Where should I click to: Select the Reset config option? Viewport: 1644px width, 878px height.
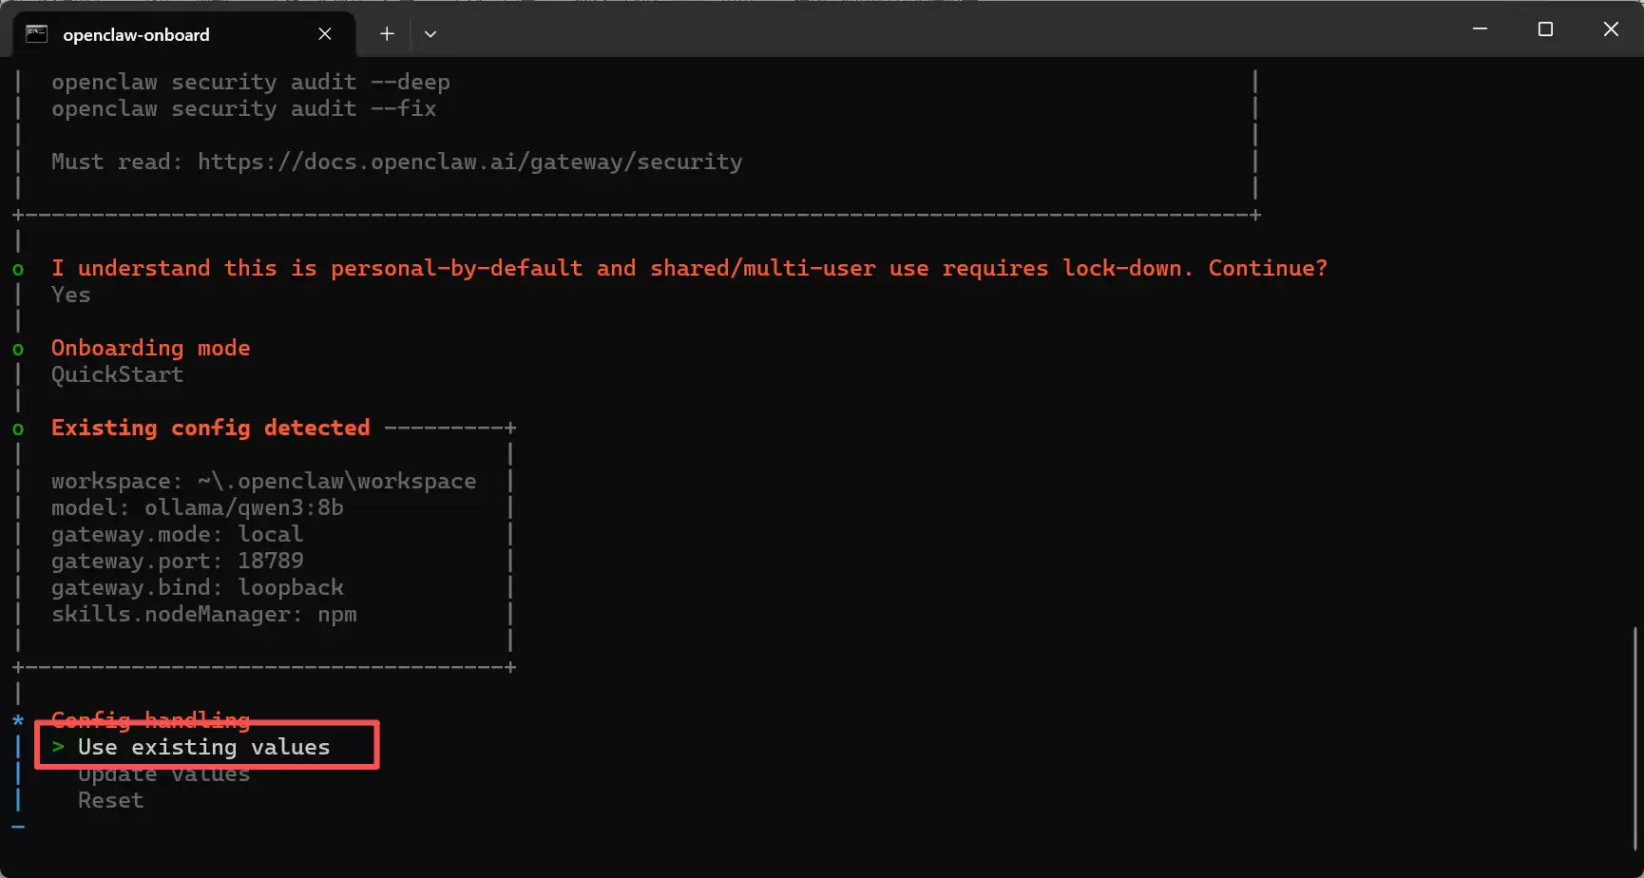(x=110, y=800)
